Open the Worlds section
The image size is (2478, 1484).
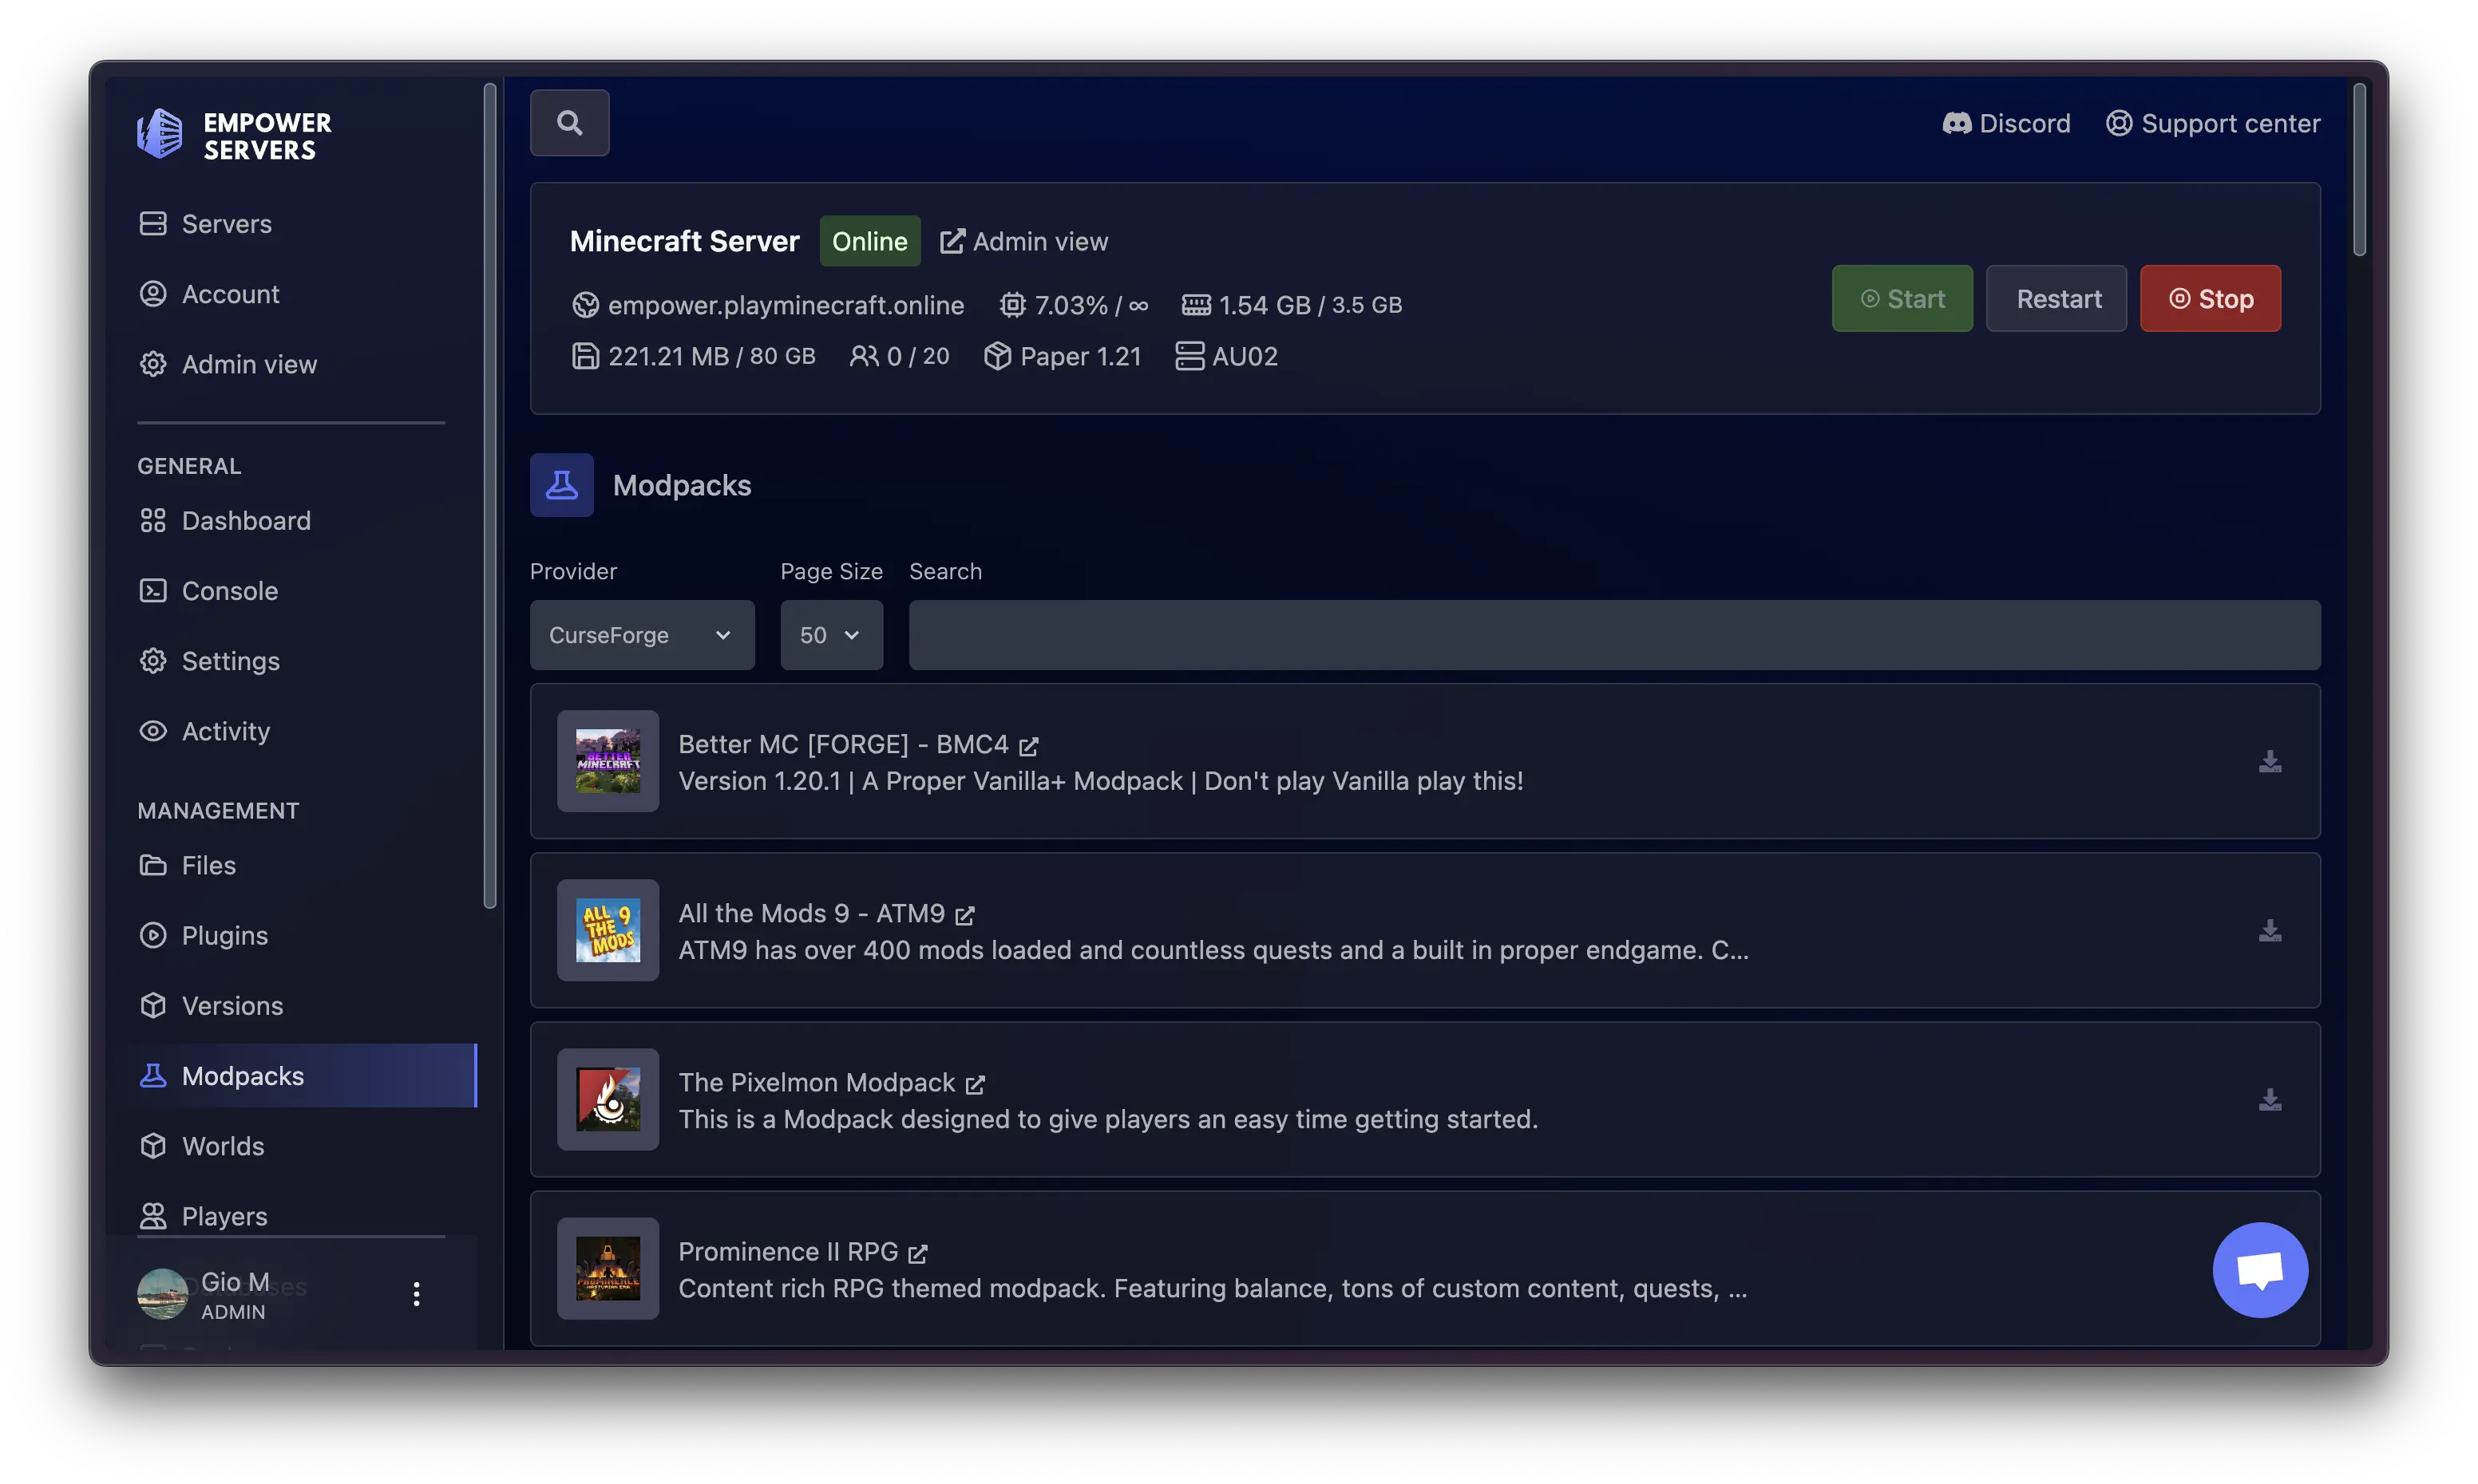(222, 1146)
